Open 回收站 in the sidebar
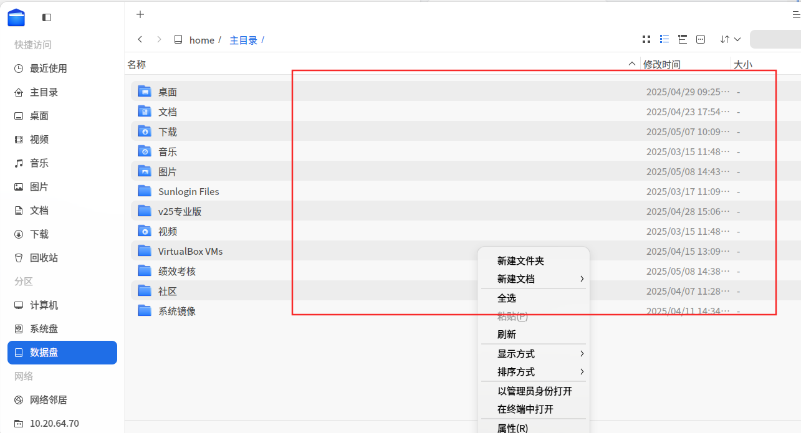The width and height of the screenshot is (801, 433). point(62,258)
